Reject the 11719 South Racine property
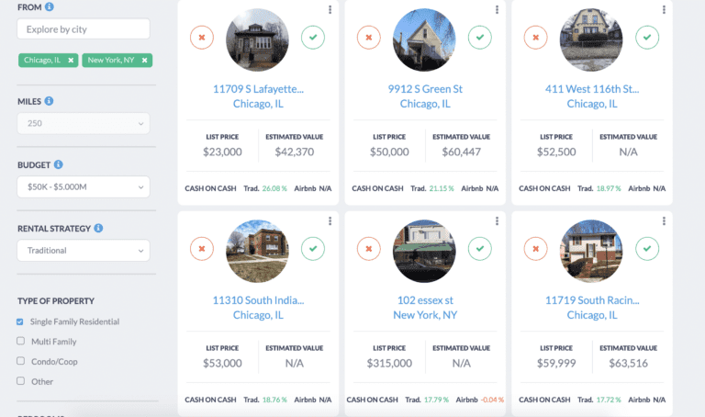Image resolution: width=705 pixels, height=417 pixels. click(x=535, y=248)
